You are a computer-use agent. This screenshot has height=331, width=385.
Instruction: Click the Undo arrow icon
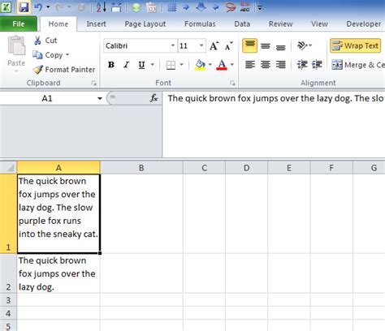[38, 7]
